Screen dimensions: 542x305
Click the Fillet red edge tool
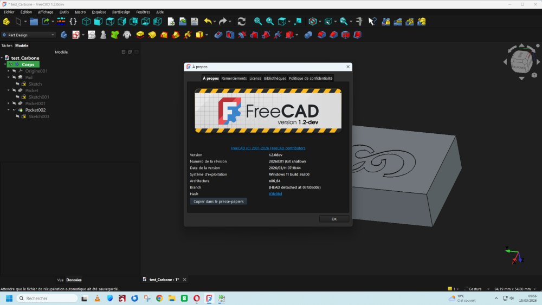[x=321, y=35]
